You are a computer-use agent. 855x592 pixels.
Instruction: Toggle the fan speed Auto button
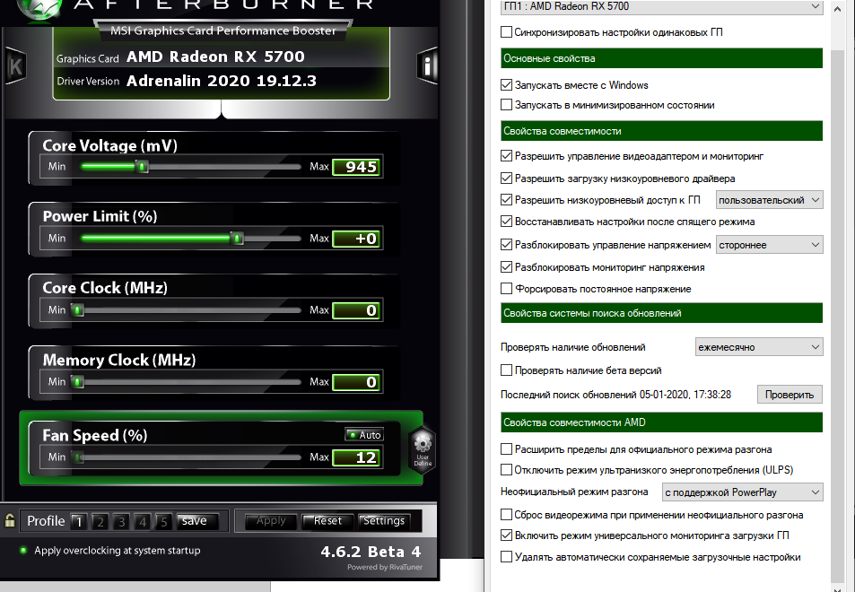click(364, 434)
